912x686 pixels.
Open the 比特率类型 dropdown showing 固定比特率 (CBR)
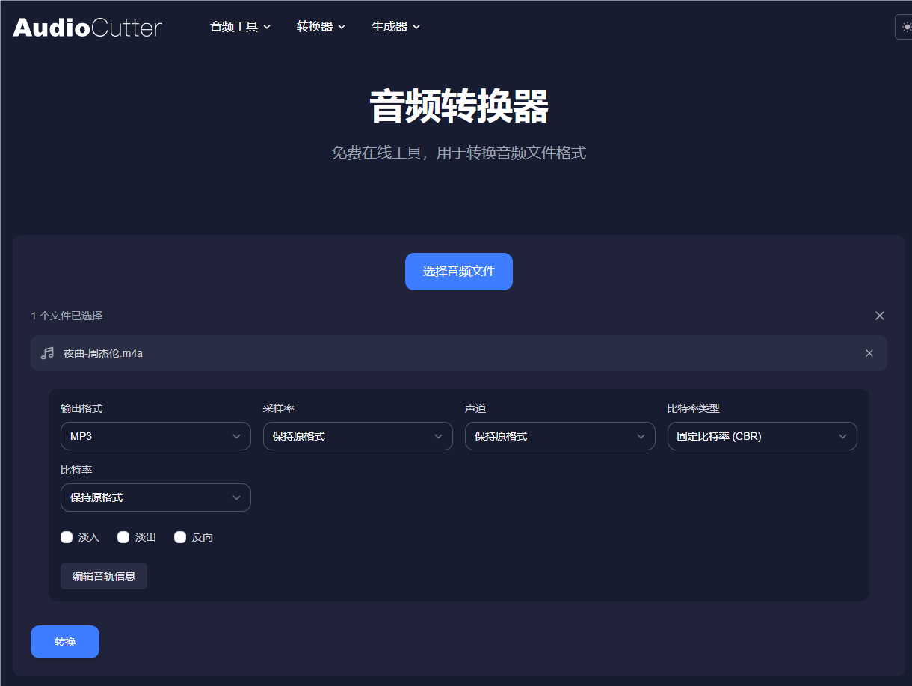coord(762,435)
